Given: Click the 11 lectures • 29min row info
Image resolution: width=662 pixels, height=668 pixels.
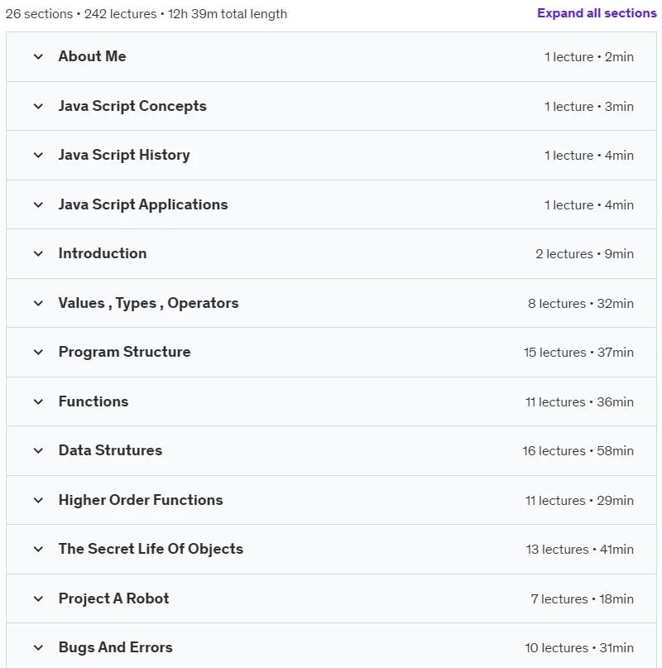Looking at the screenshot, I should 579,500.
